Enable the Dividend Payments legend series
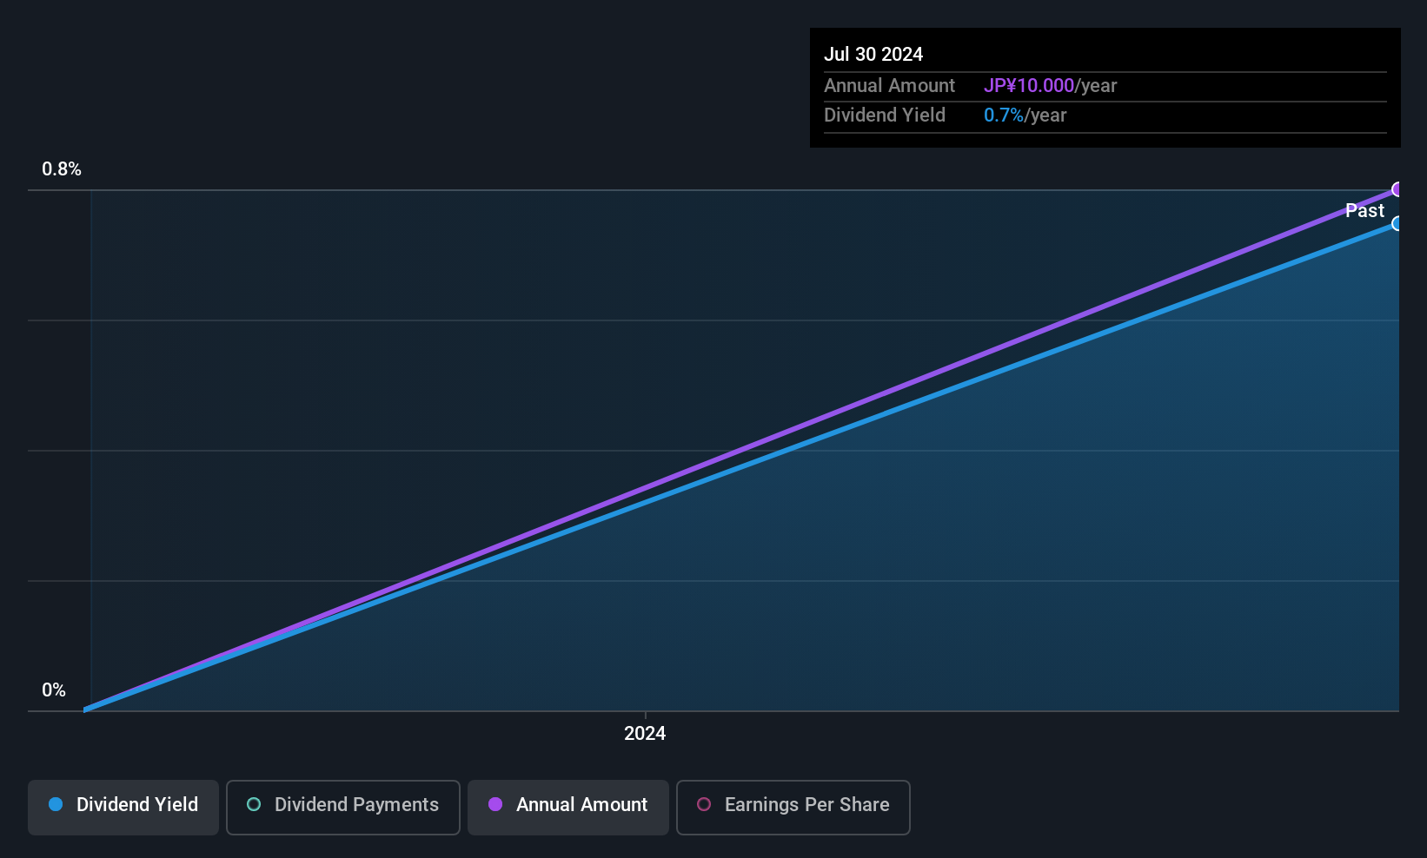Viewport: 1427px width, 858px height. point(343,808)
